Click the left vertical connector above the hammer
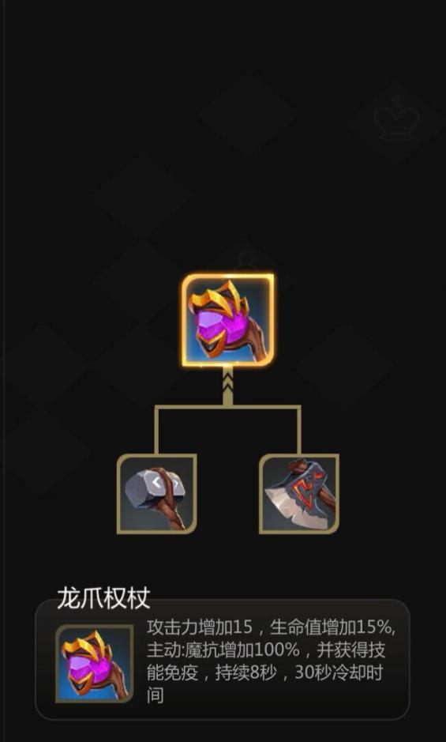This screenshot has height=742, width=446. click(x=156, y=430)
